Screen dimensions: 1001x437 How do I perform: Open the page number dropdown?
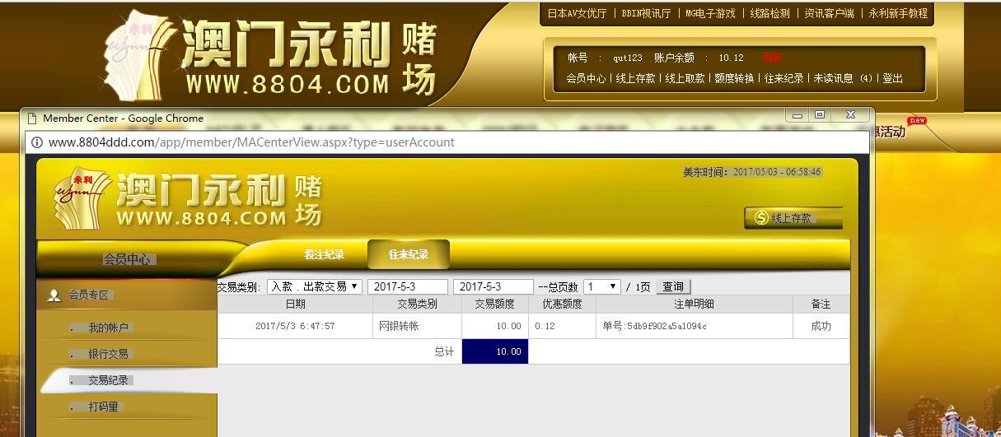602,286
